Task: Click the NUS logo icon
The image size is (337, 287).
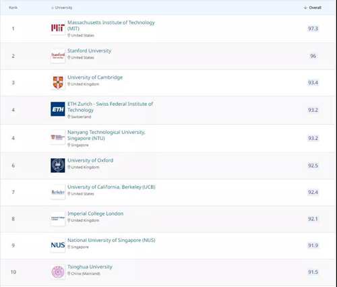Action: point(58,245)
